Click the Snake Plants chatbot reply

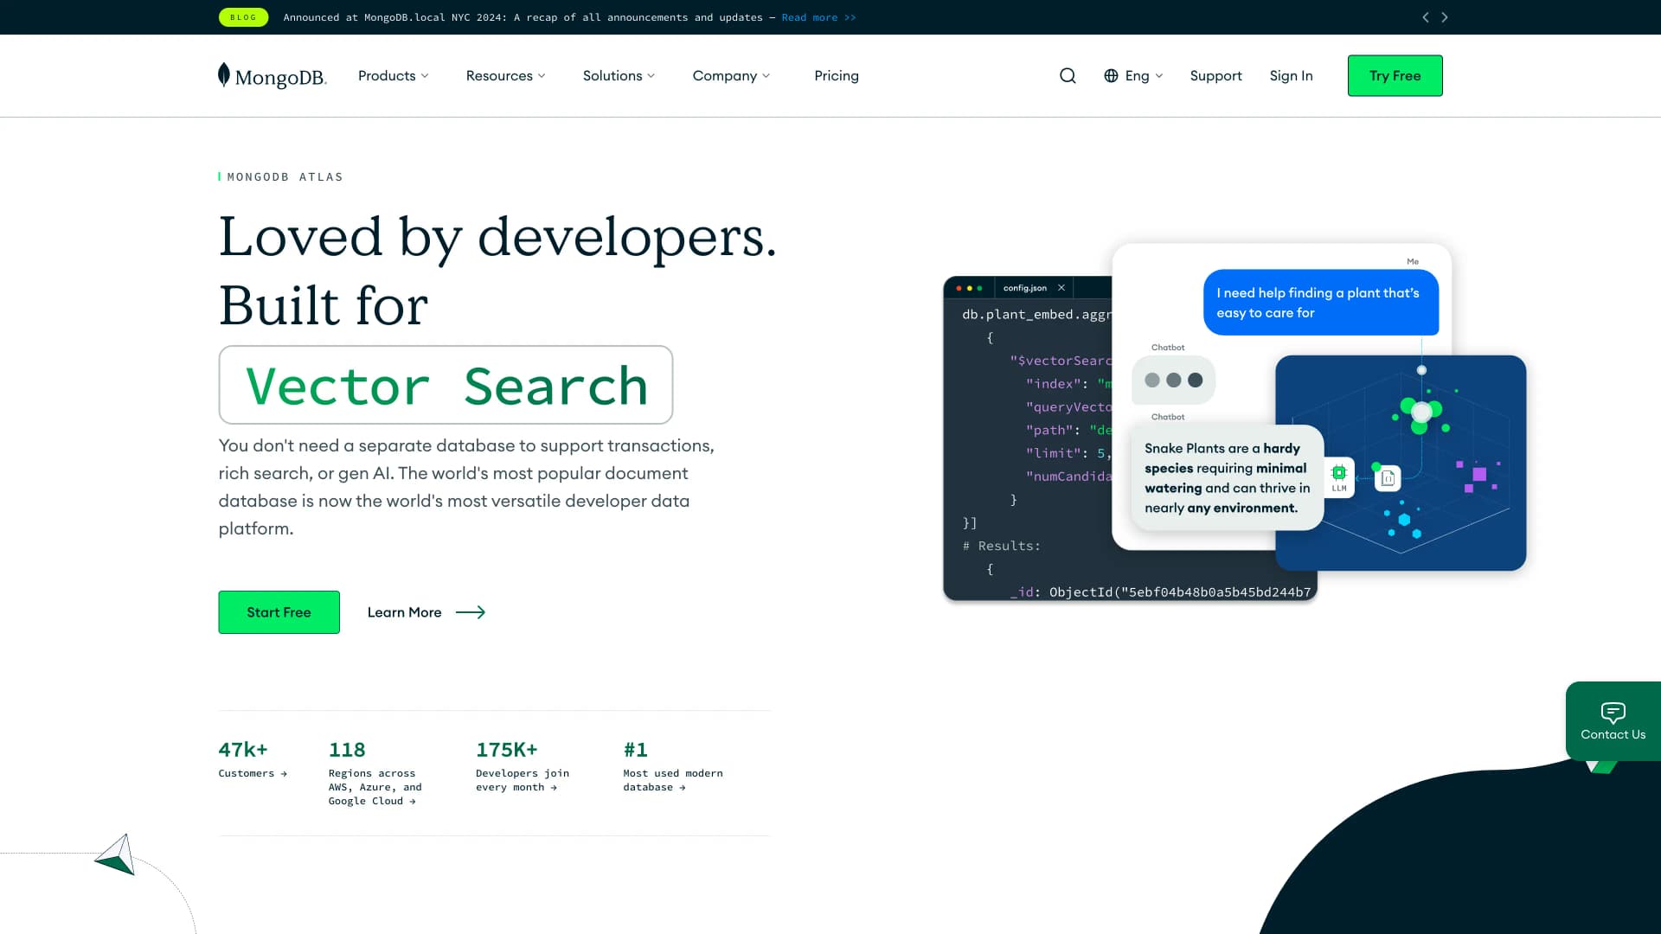[1227, 477]
